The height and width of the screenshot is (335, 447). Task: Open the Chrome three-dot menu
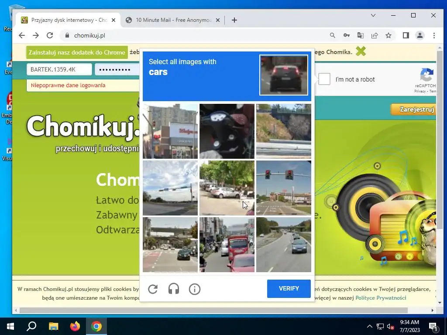pyautogui.click(x=434, y=35)
